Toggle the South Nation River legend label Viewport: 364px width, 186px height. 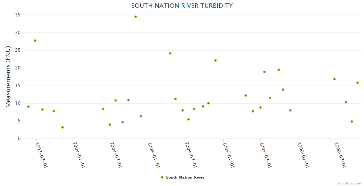[185, 177]
